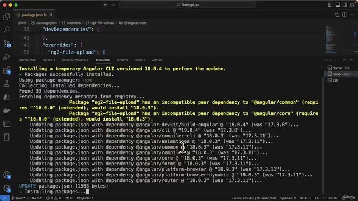Click the terminal scrollbar
This screenshot has height=201, width=358.
click(x=323, y=135)
